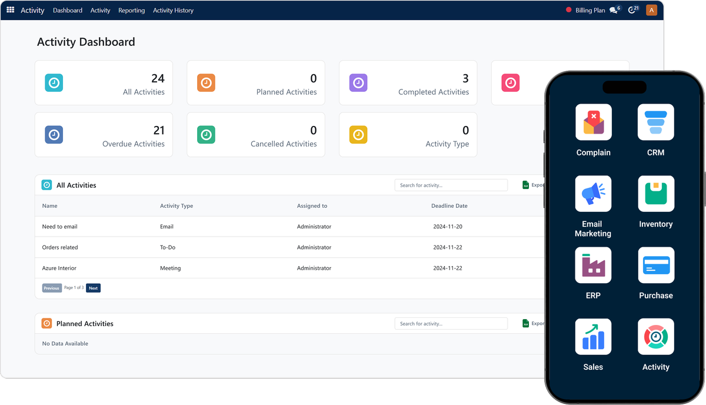Click the messages chat bubble icon
Image resolution: width=706 pixels, height=405 pixels.
pos(614,10)
